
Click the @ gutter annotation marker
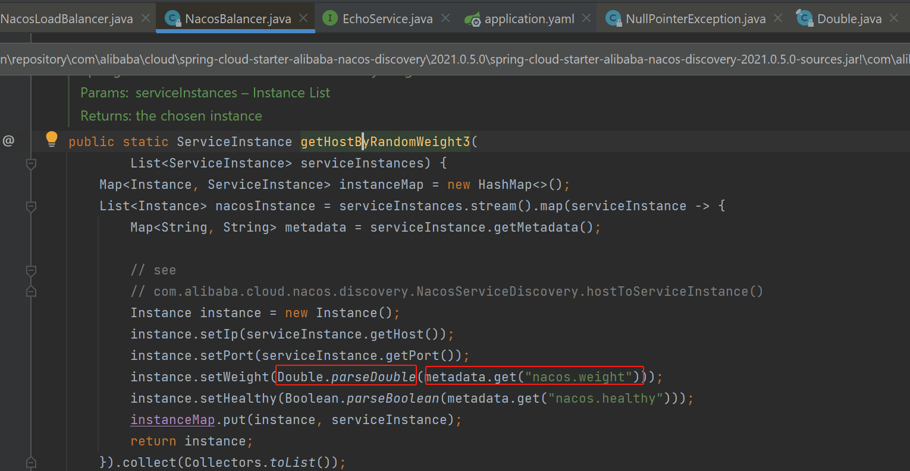pyautogui.click(x=8, y=141)
